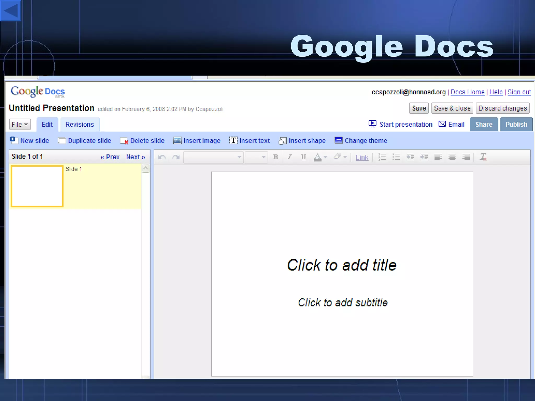Toggle underline formatting
Viewport: 535px width, 401px height.
click(303, 157)
